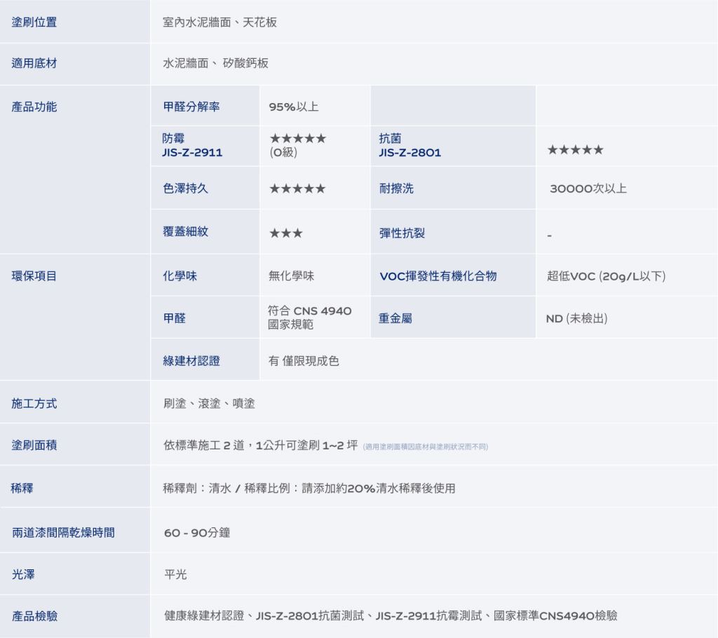The image size is (718, 638).
Task: Click the 水泥牆面、矽酸鈣板 value text
Action: (215, 64)
